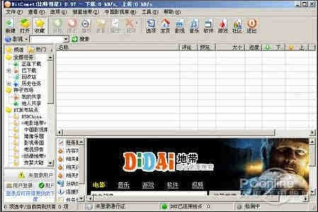The image size is (318, 212).
Task: Click the task list horizontal scrollbar
Action: pos(169,132)
